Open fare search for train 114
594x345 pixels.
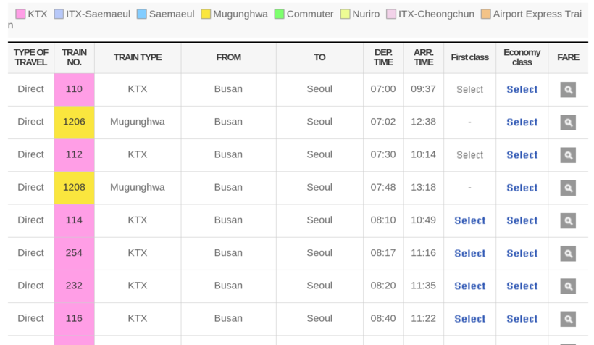tap(568, 220)
